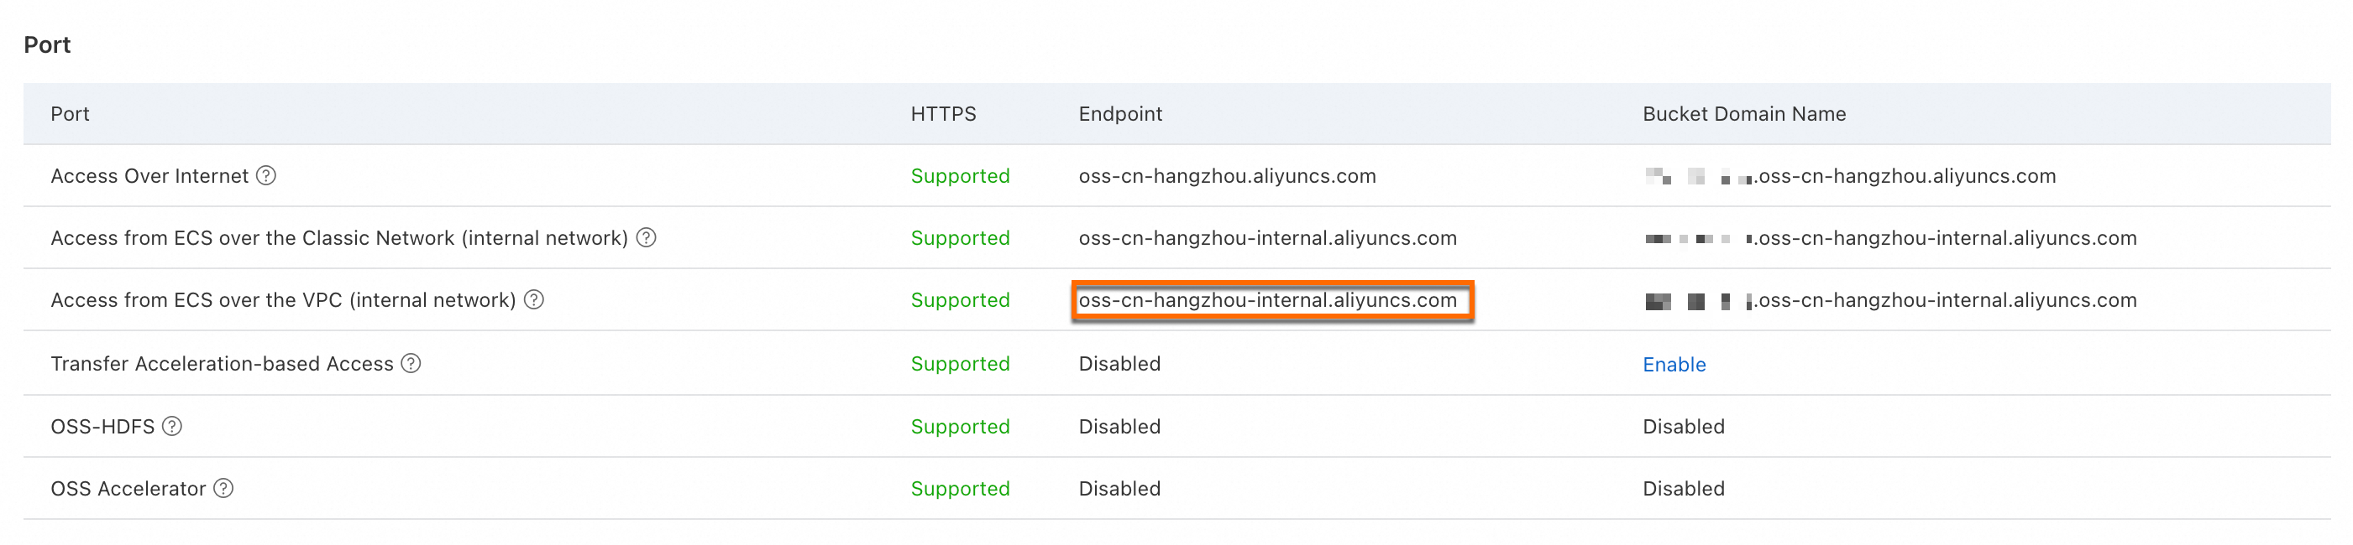Click help icon next to Access Over Internet

(266, 176)
